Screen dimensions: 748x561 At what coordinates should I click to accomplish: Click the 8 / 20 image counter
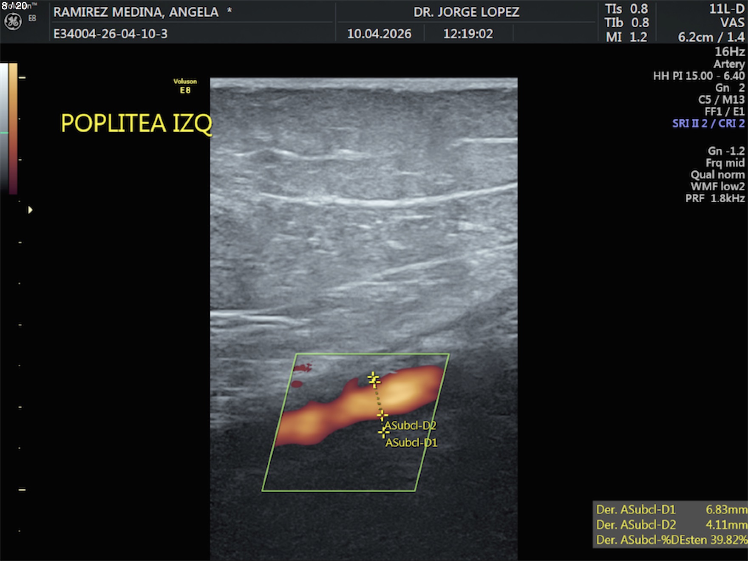point(14,6)
